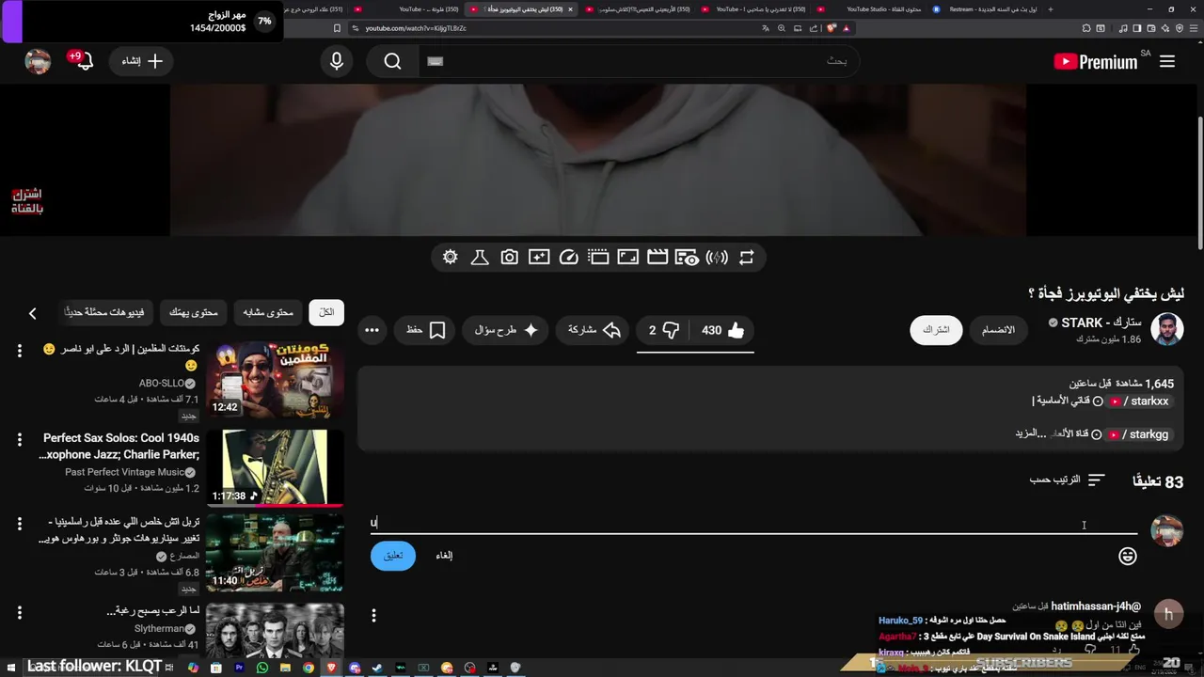
Task: Select the الكل chip in sidebar
Action: (326, 312)
